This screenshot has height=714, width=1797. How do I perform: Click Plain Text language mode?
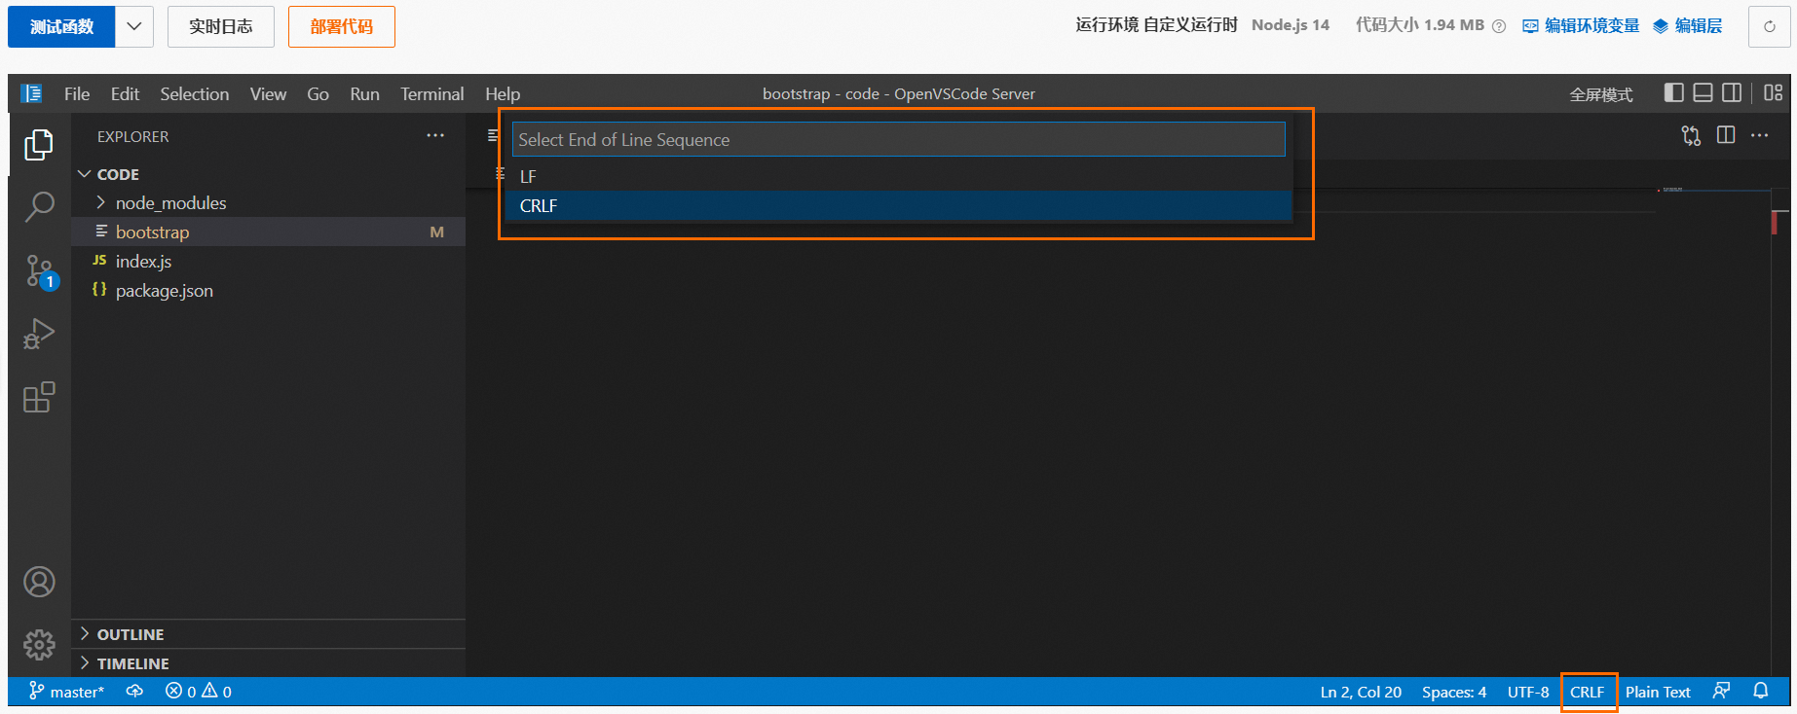(1658, 692)
